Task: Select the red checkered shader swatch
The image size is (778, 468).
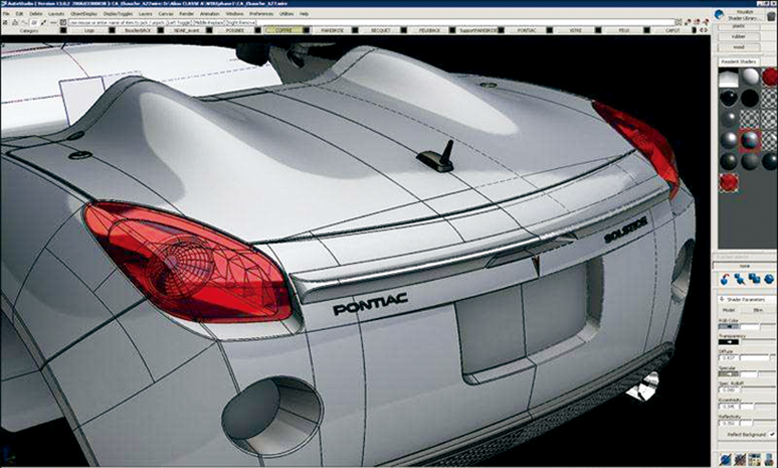Action: pos(728,182)
